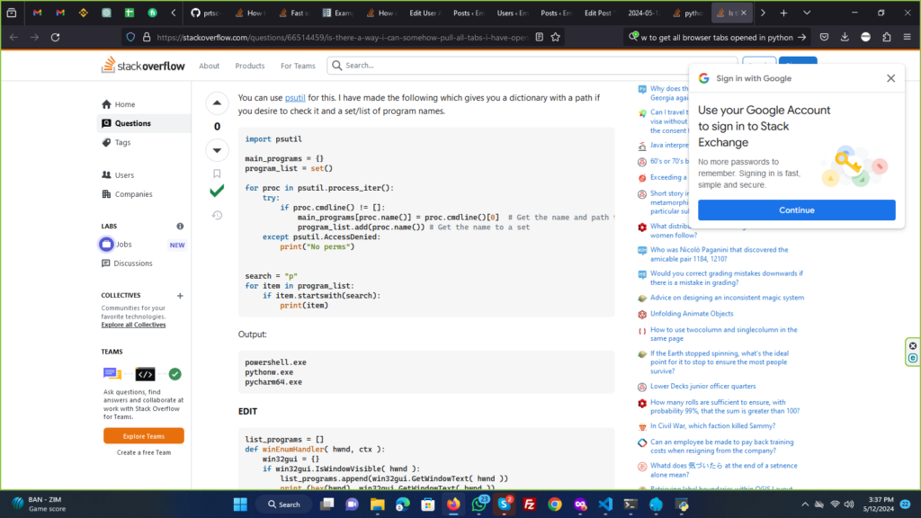Image resolution: width=921 pixels, height=518 pixels.
Task: Follow the psutil link in the answer
Action: (x=295, y=97)
